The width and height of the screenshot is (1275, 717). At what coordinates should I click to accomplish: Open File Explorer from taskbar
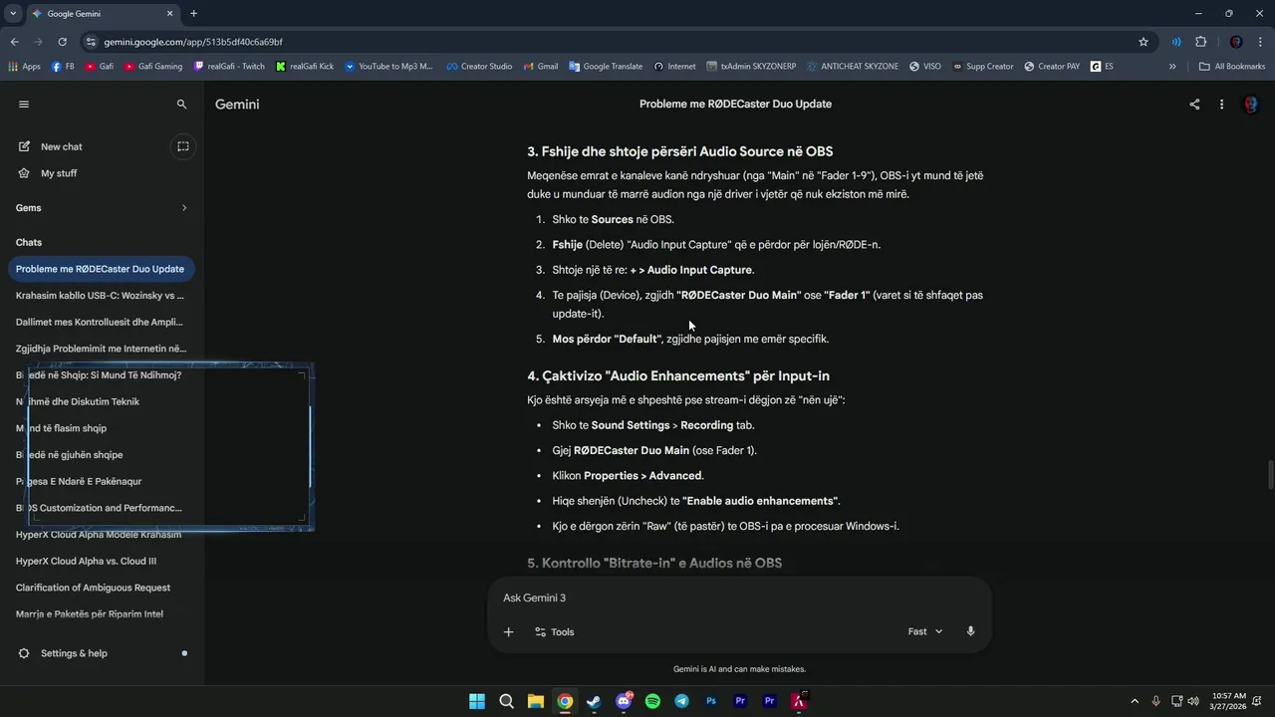[x=535, y=701]
